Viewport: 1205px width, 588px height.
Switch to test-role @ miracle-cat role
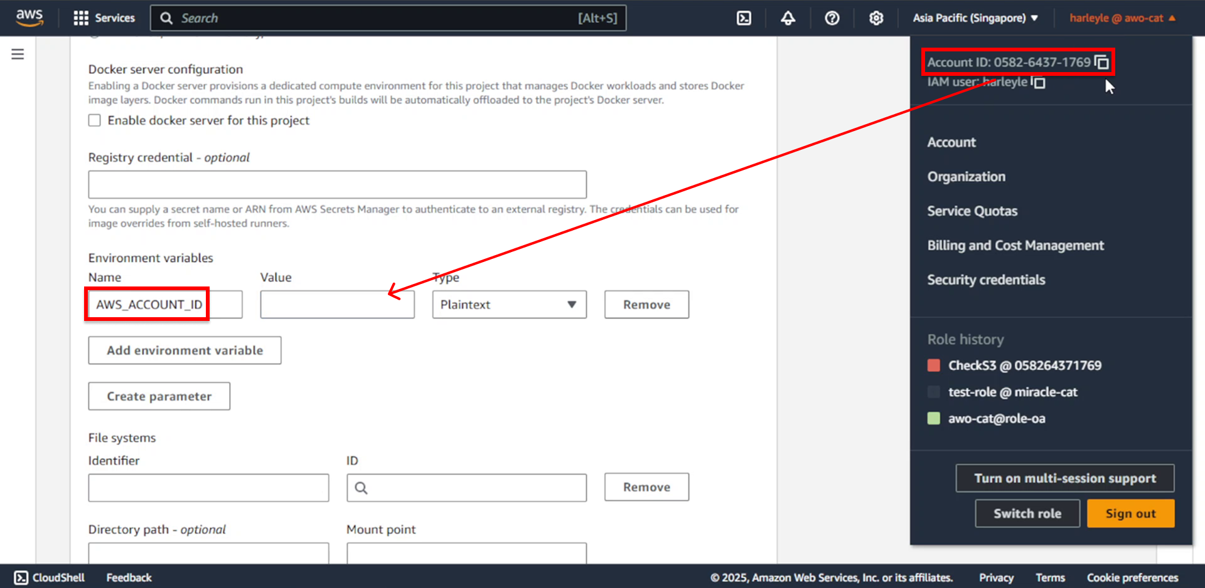pyautogui.click(x=1013, y=392)
